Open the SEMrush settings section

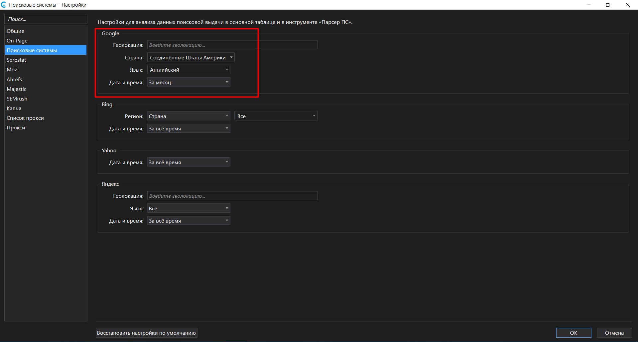tap(46, 99)
